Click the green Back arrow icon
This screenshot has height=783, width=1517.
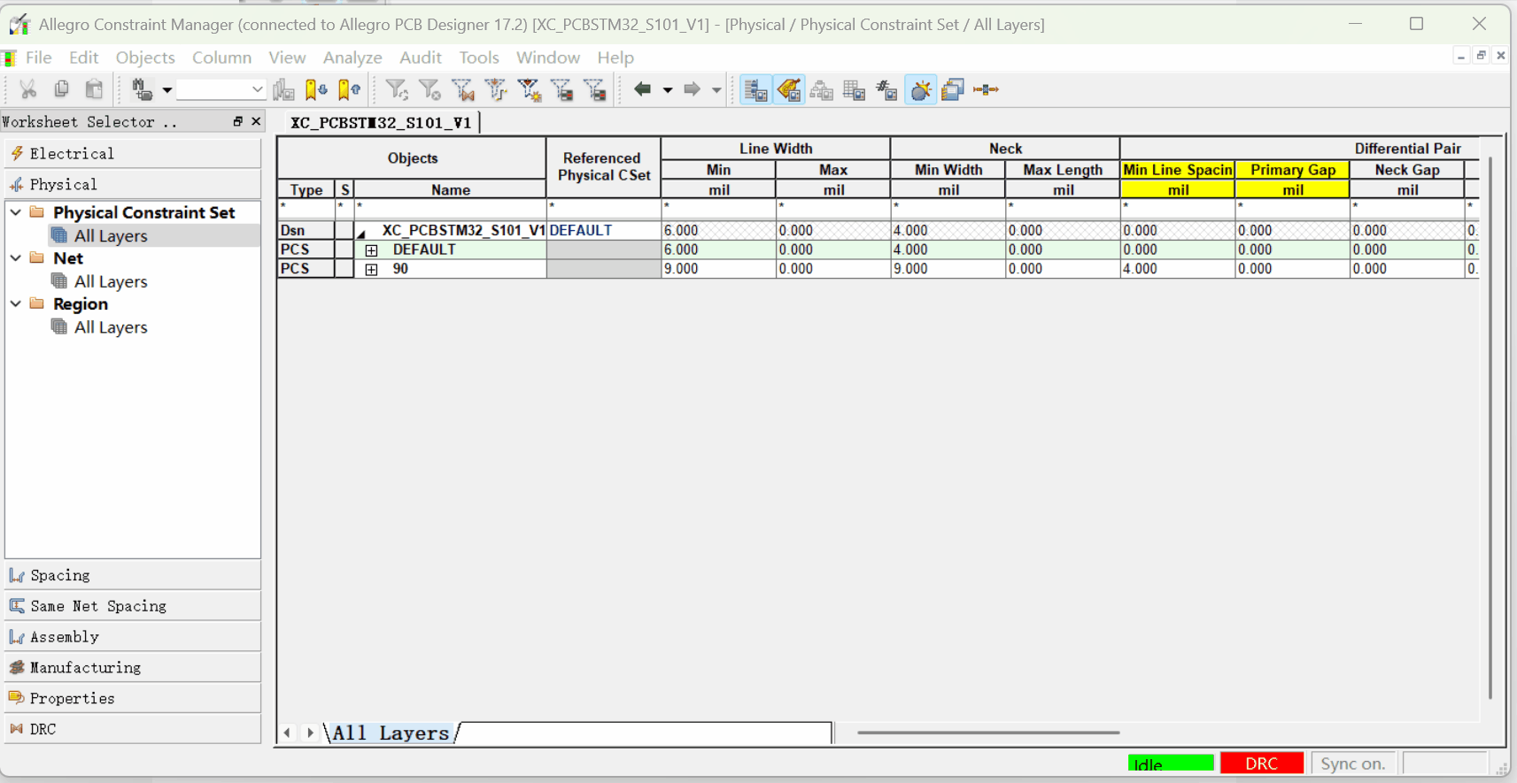(x=643, y=88)
